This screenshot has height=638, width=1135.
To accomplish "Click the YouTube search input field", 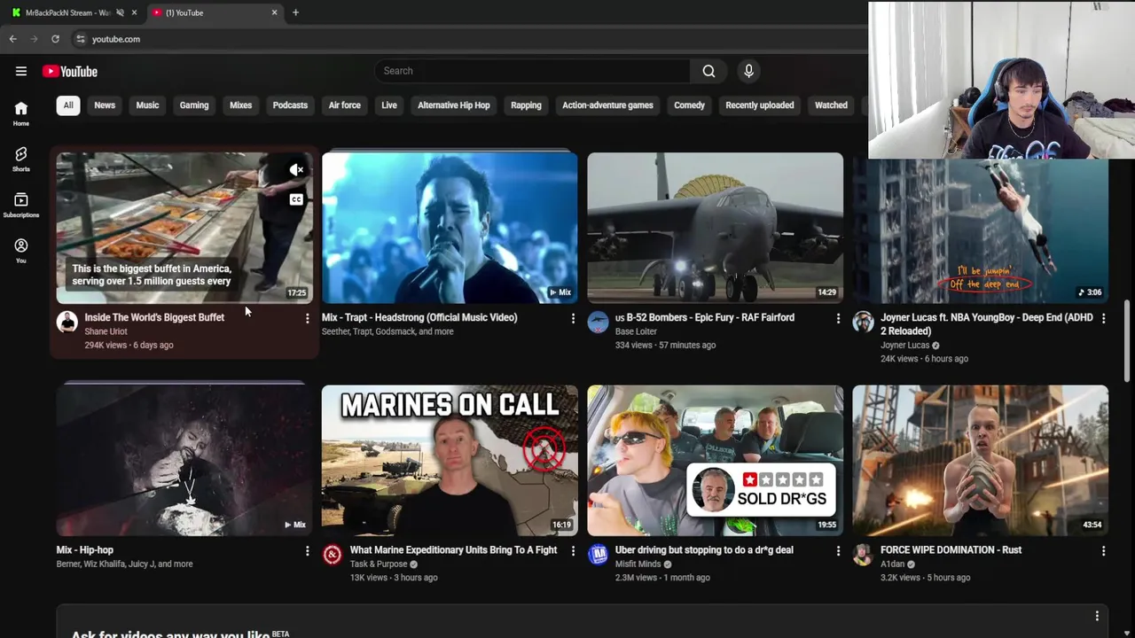I will [532, 71].
